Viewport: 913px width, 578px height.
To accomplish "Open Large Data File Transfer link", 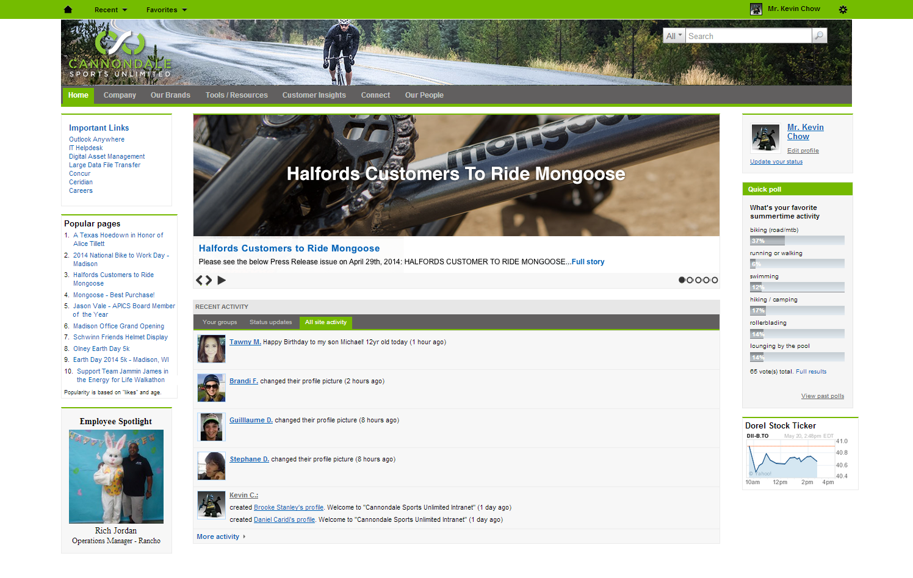I will pos(104,165).
